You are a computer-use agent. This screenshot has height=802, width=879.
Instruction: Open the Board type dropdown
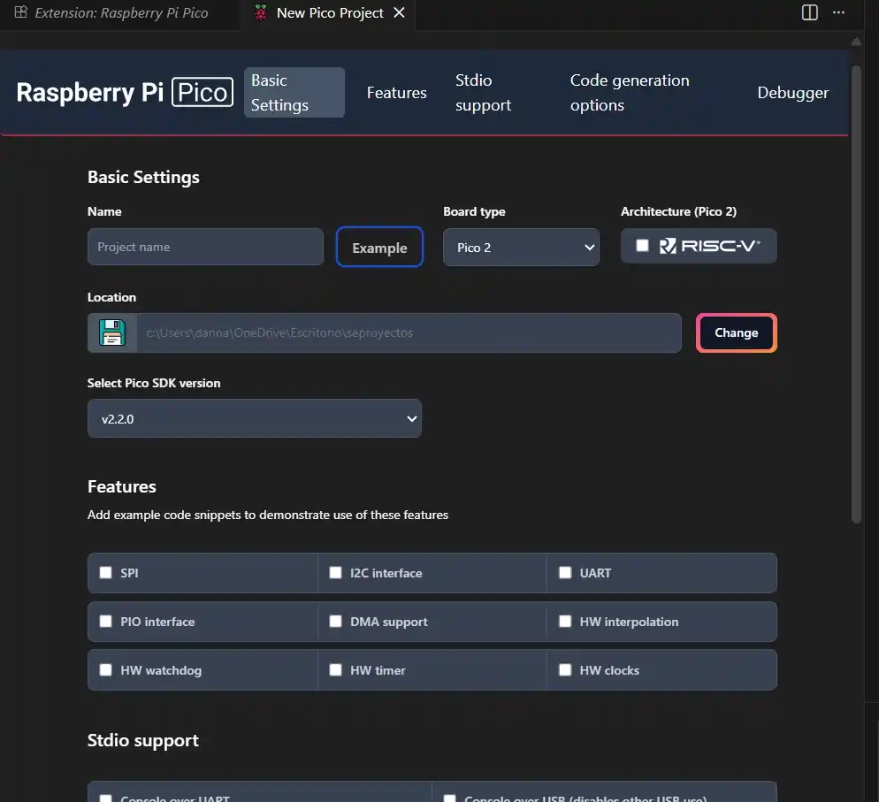point(521,248)
